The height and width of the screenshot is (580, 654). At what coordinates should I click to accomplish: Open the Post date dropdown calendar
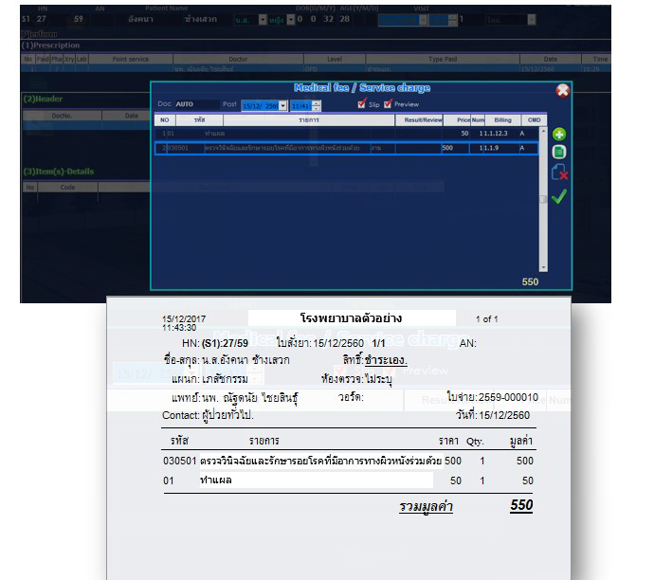coord(282,105)
